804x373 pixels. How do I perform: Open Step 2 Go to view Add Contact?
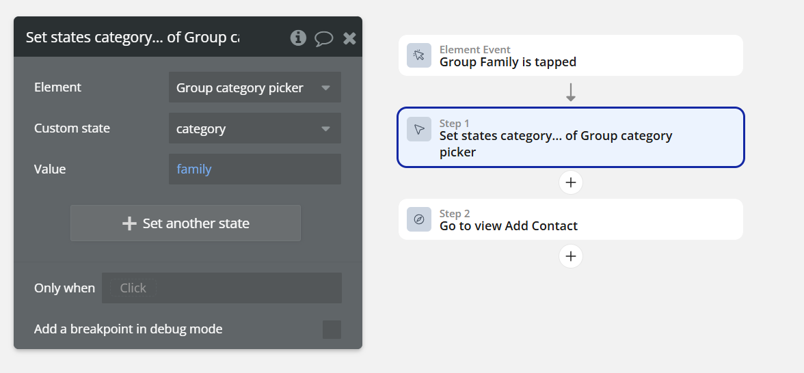(570, 219)
